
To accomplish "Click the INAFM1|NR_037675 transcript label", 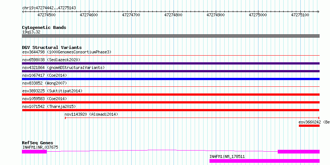I will (x=40, y=147).
